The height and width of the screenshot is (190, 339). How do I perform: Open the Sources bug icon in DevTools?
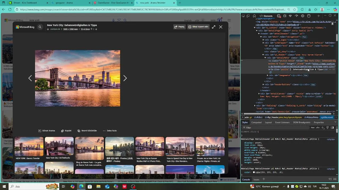coord(285,16)
